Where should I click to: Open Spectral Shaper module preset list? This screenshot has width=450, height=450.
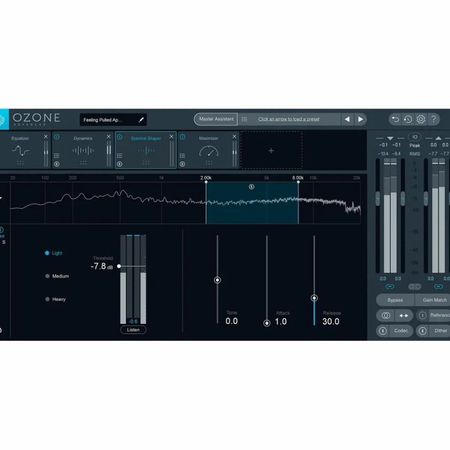[120, 155]
